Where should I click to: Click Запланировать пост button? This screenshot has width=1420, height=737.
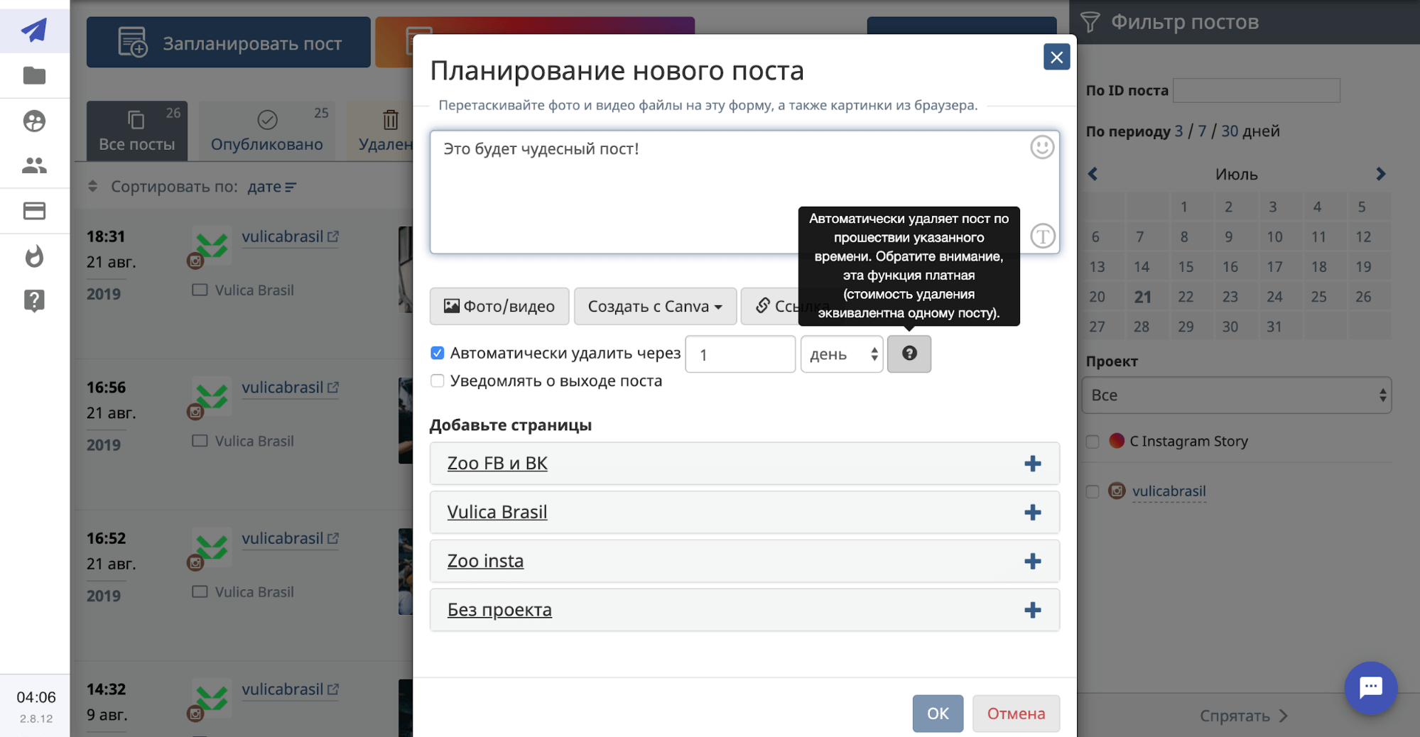point(229,43)
